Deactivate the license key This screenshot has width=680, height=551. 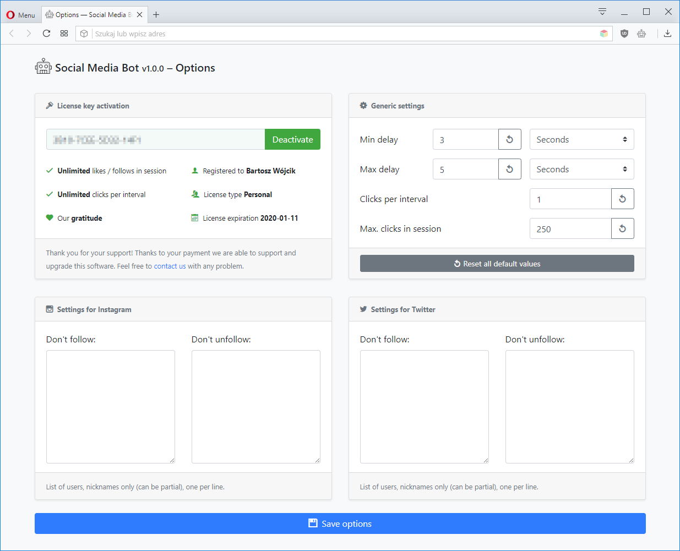(292, 139)
